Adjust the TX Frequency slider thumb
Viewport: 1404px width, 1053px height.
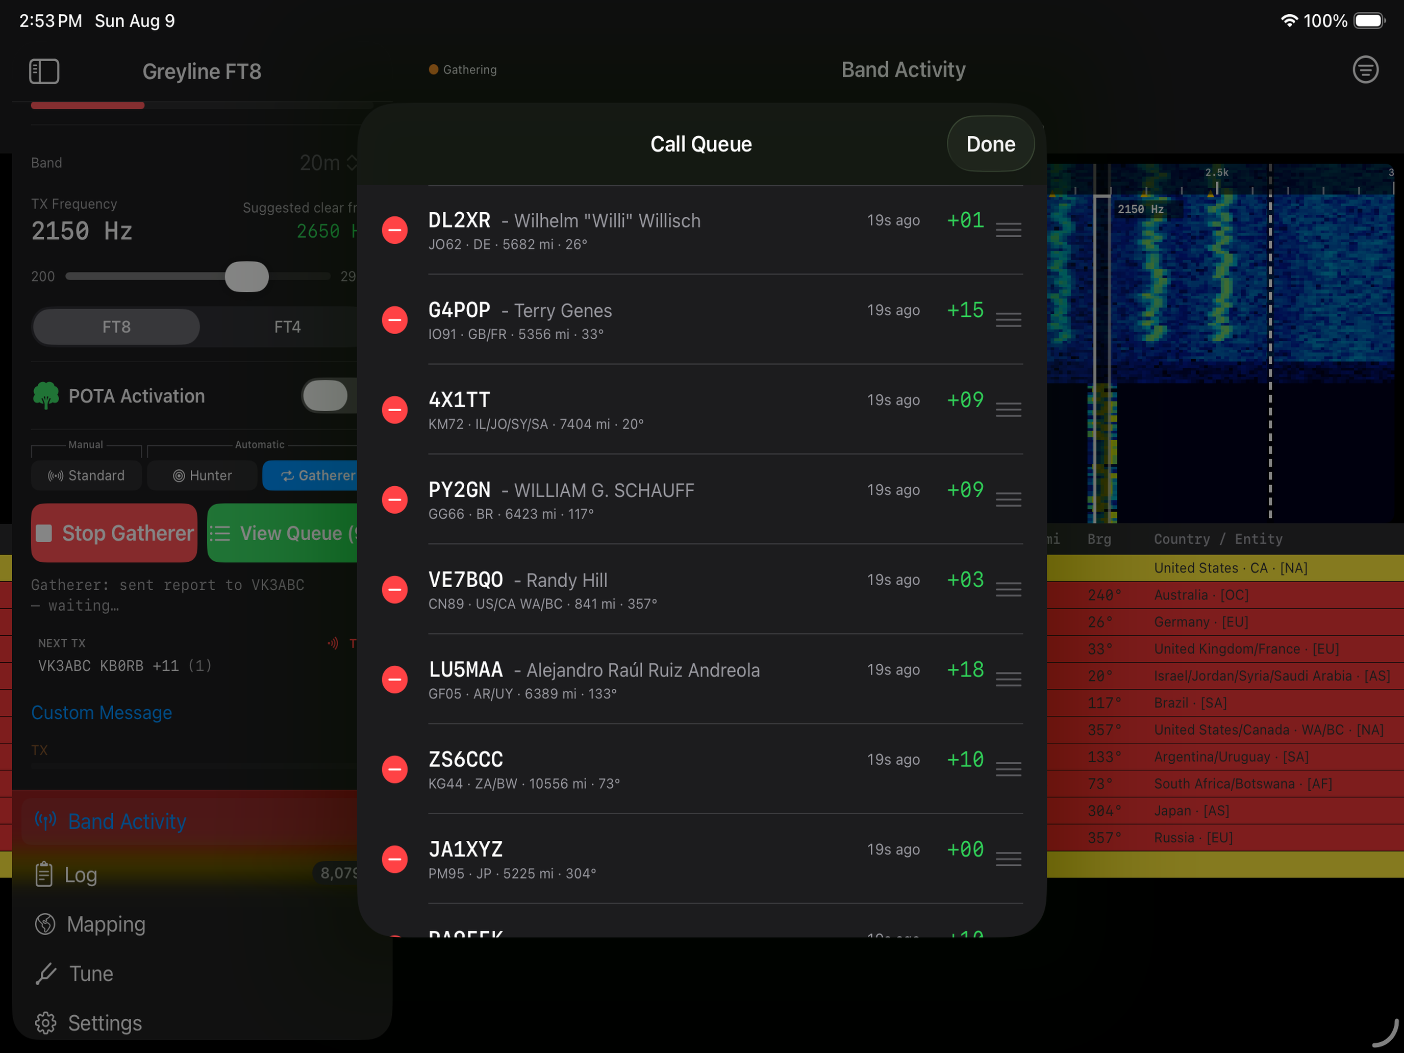tap(247, 276)
